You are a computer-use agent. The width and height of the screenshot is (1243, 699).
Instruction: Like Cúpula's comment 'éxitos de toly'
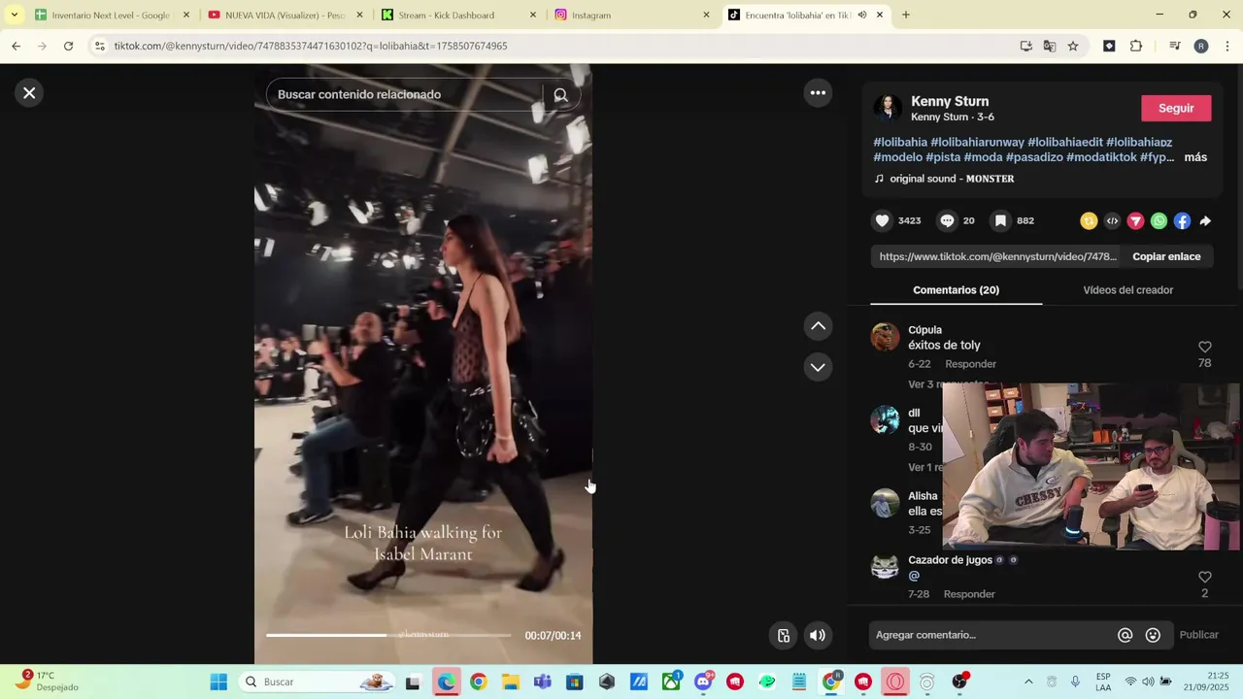[x=1204, y=348]
